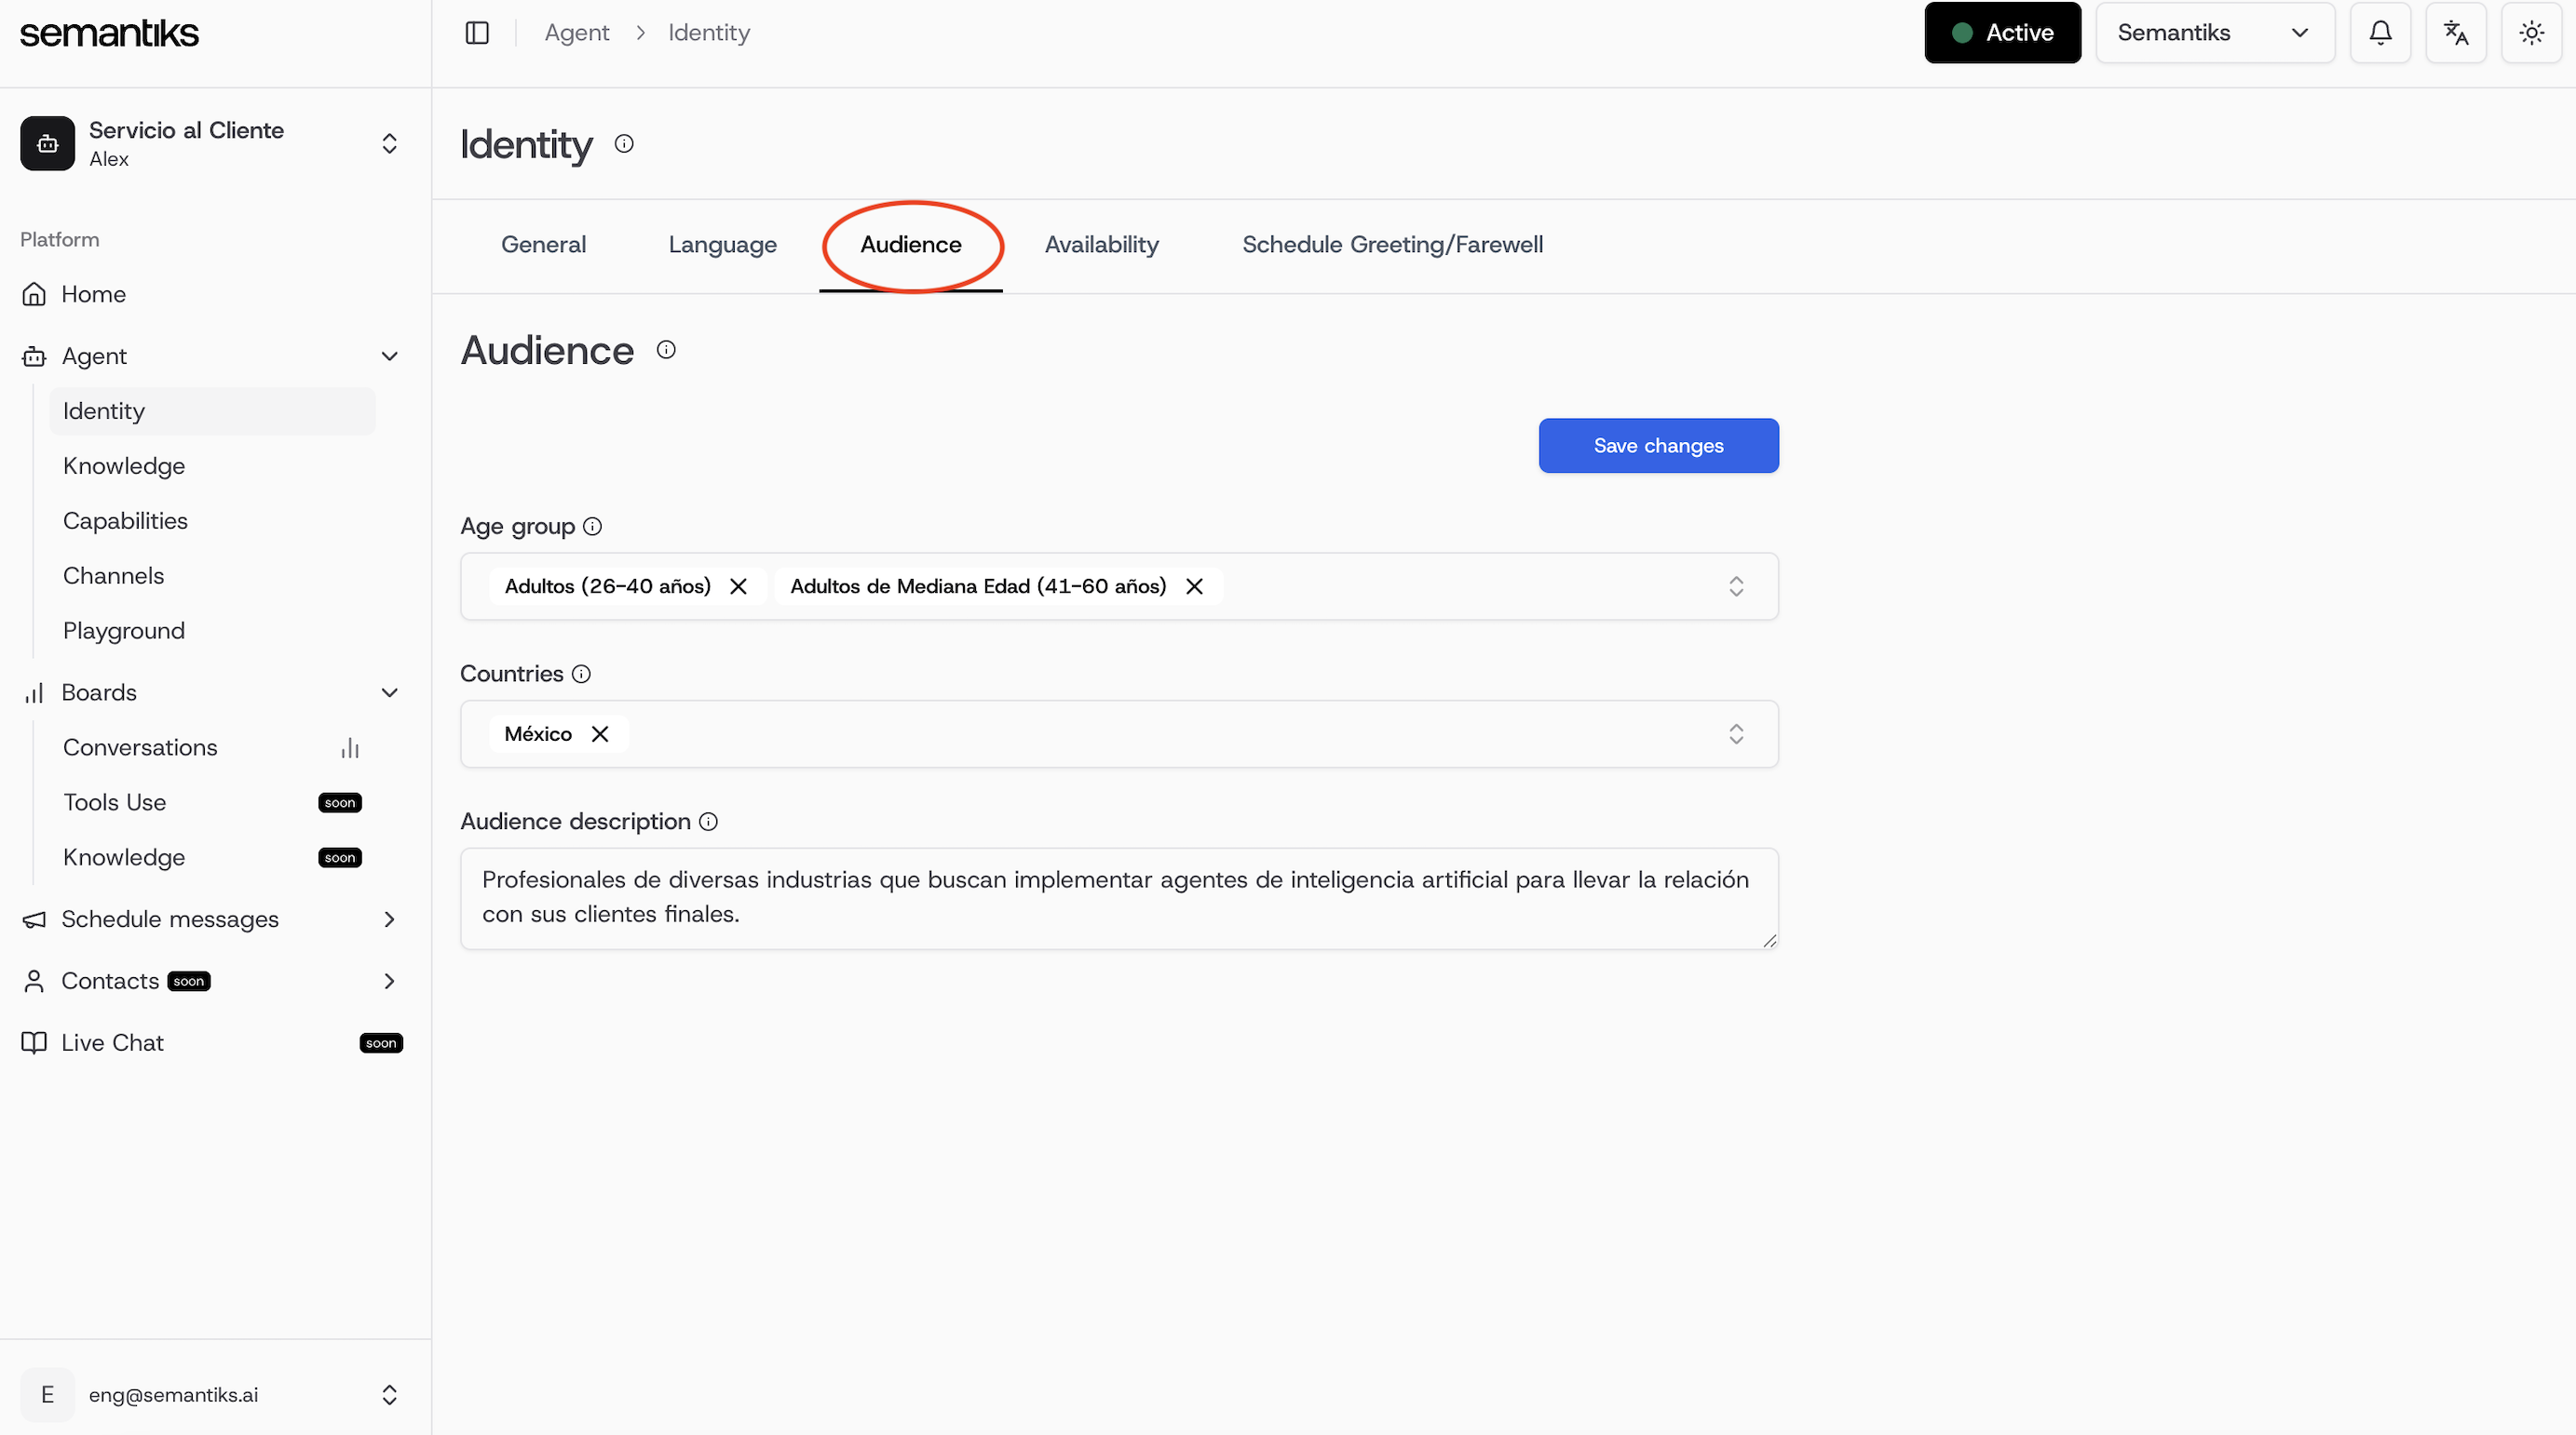2576x1435 pixels.
Task: Click the Save changes button
Action: 1657,446
